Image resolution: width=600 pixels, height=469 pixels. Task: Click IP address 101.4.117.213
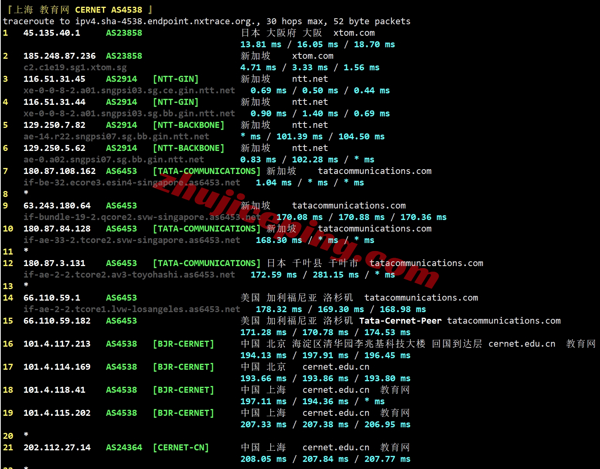[x=57, y=344]
